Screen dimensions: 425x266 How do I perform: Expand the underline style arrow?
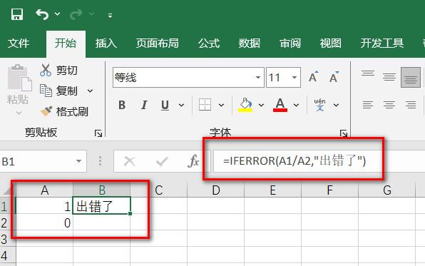coord(181,105)
